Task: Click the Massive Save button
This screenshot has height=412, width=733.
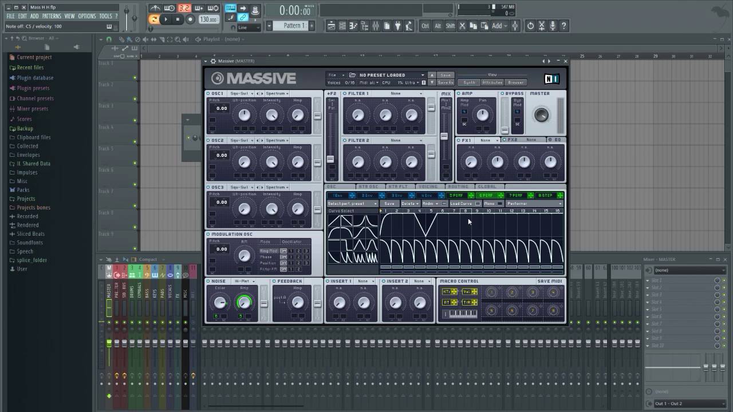Action: click(445, 75)
